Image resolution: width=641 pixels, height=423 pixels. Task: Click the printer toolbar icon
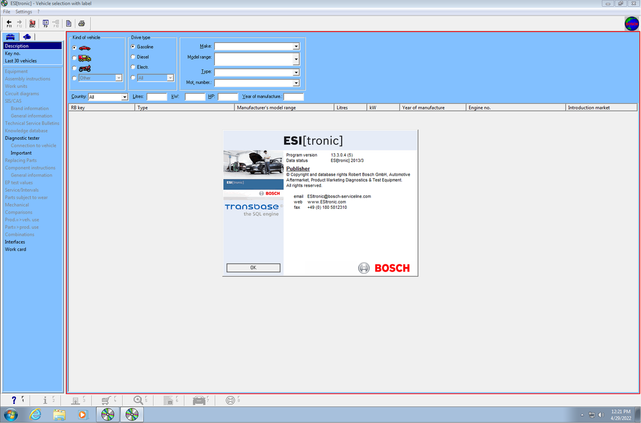82,23
